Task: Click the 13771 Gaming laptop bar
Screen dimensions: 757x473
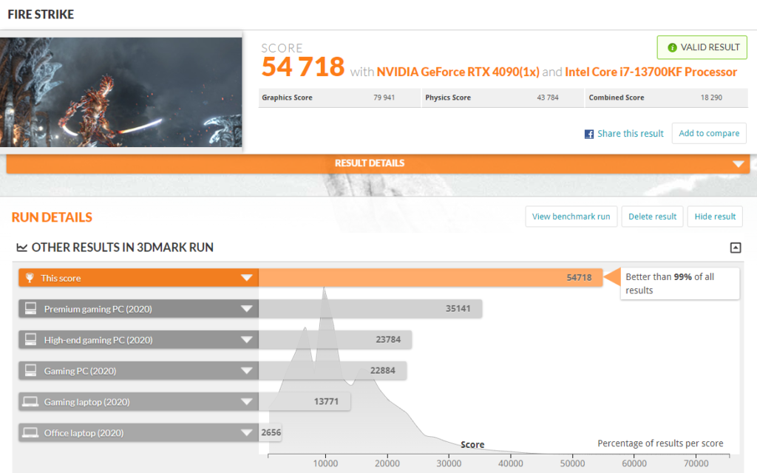Action: click(305, 401)
